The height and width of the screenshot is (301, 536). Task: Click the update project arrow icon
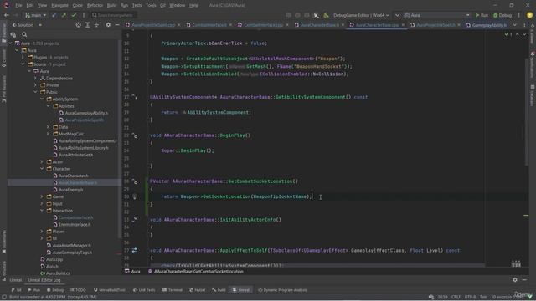[x=54, y=15]
